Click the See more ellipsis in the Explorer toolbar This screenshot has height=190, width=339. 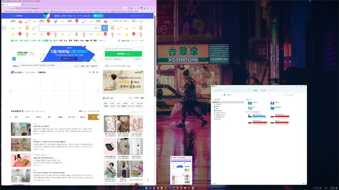270,90
